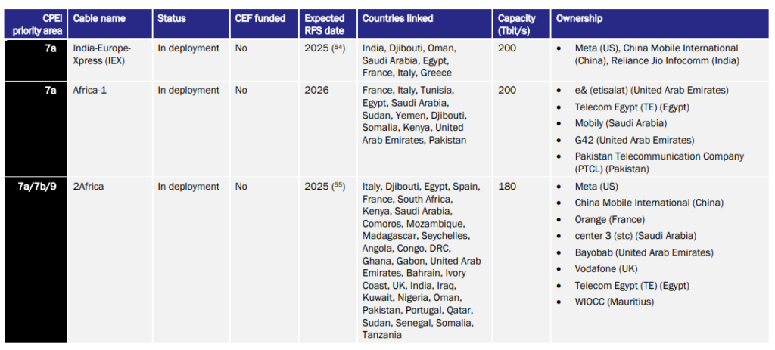The image size is (775, 350).
Task: Click the Africa-1 cable name cell
Action: tap(93, 91)
